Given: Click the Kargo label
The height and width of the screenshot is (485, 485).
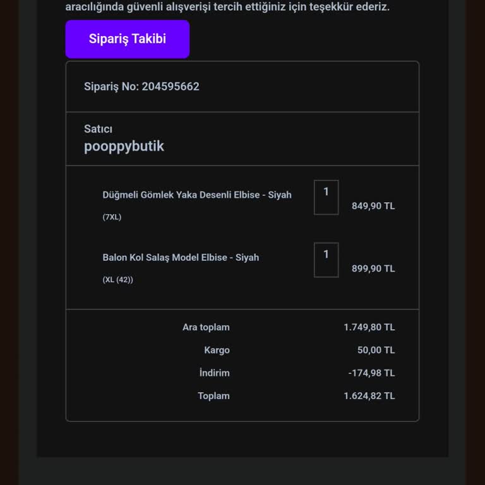Looking at the screenshot, I should (x=217, y=350).
